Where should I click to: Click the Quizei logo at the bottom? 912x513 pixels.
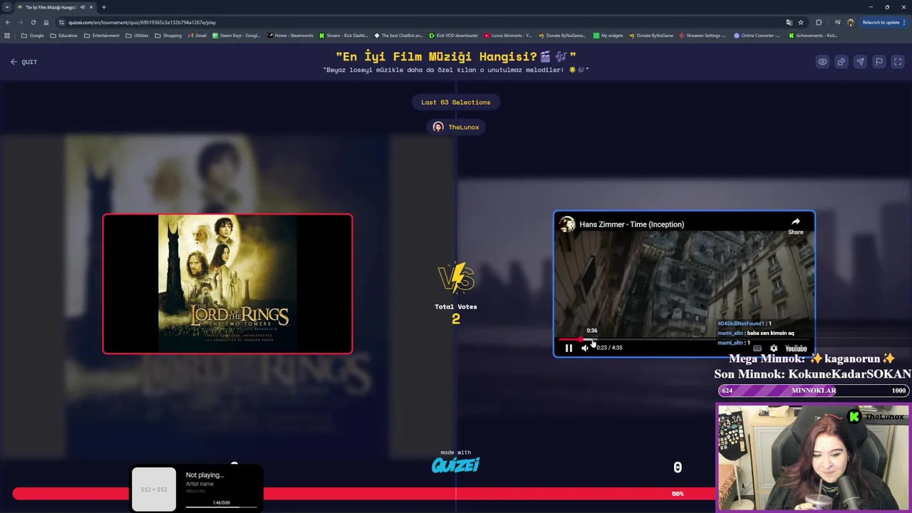(x=456, y=465)
